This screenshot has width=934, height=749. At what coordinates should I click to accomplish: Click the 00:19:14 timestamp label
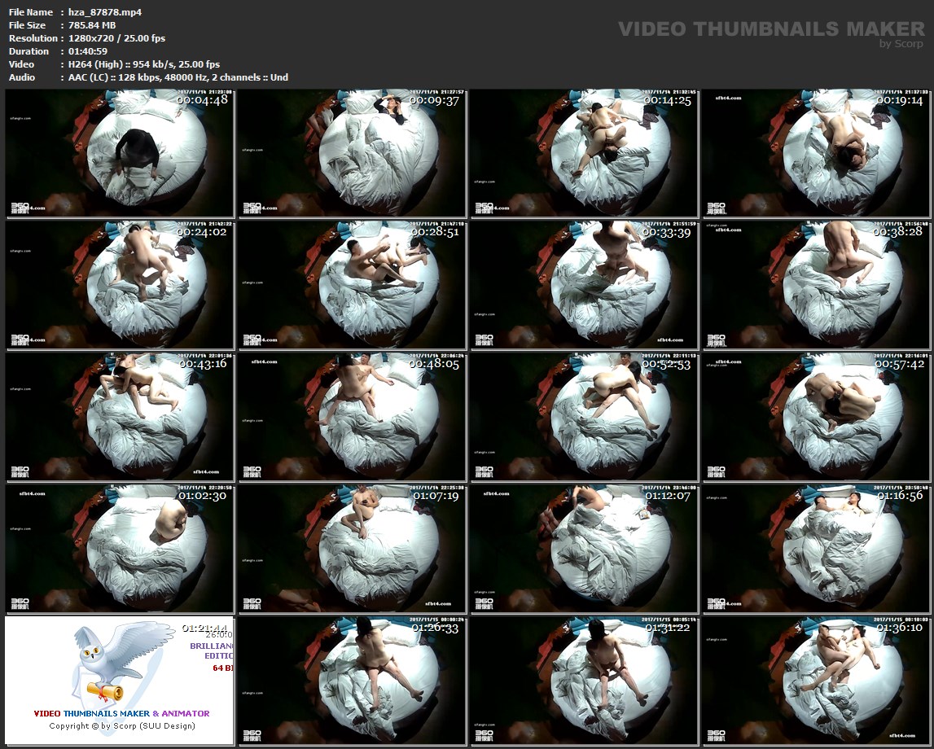tap(900, 100)
